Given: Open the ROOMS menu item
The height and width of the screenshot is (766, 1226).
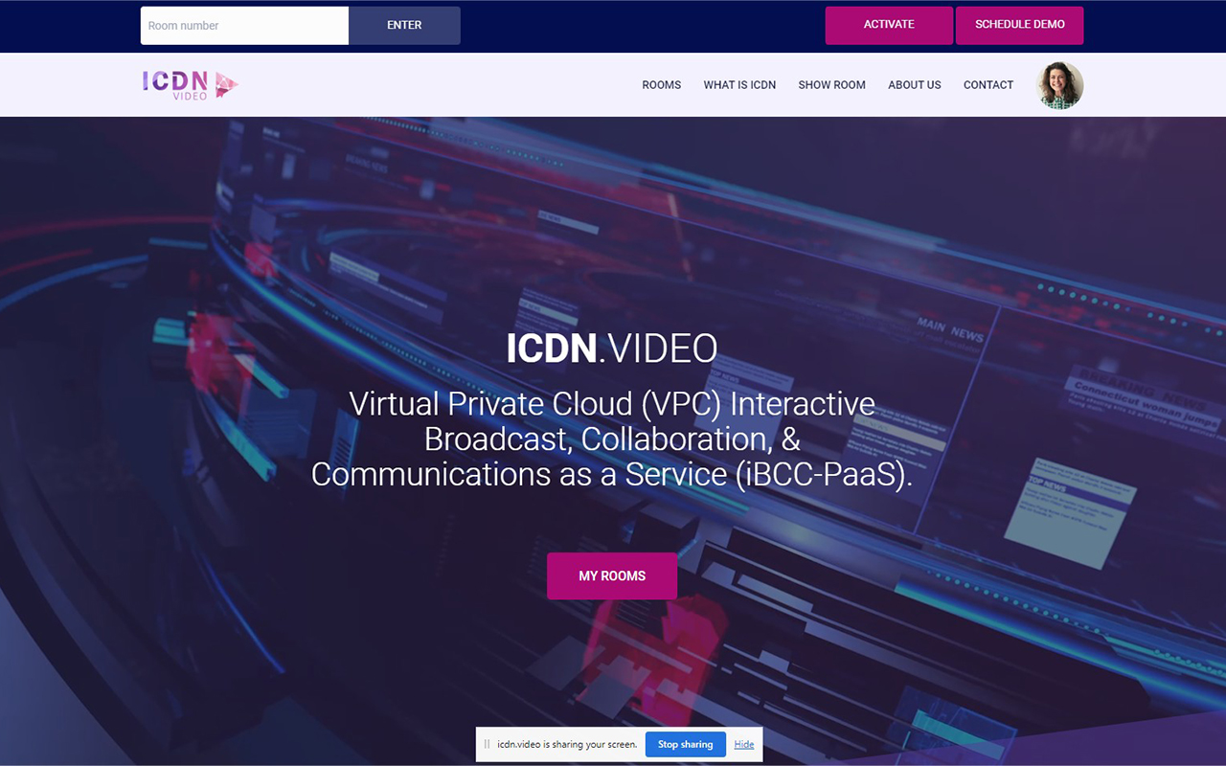Looking at the screenshot, I should [662, 85].
